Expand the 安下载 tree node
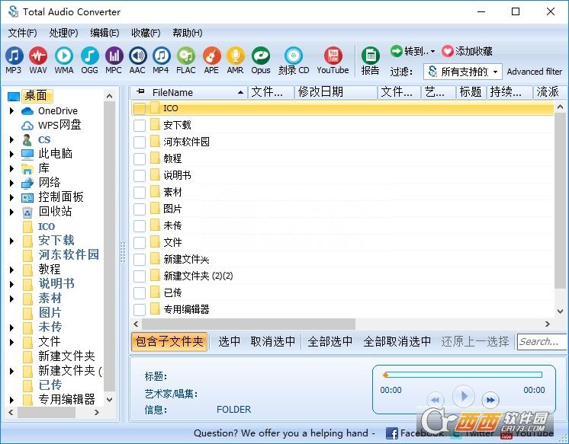Image resolution: width=569 pixels, height=444 pixels. point(11,241)
